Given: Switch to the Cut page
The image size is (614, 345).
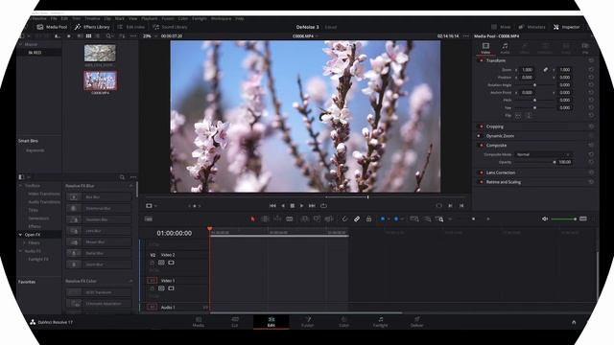Looking at the screenshot, I should point(235,322).
